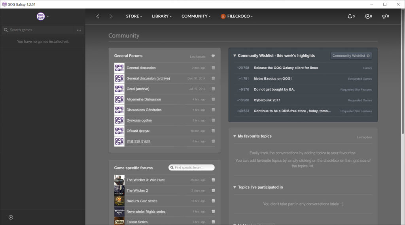The height and width of the screenshot is (225, 405).
Task: Tick checkbox for General discussion (archive)
Action: click(x=213, y=78)
